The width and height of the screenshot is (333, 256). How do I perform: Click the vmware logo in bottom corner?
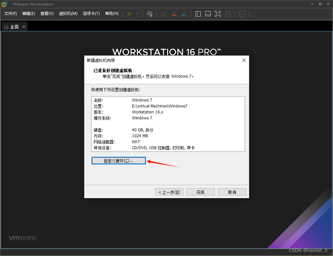point(23,238)
